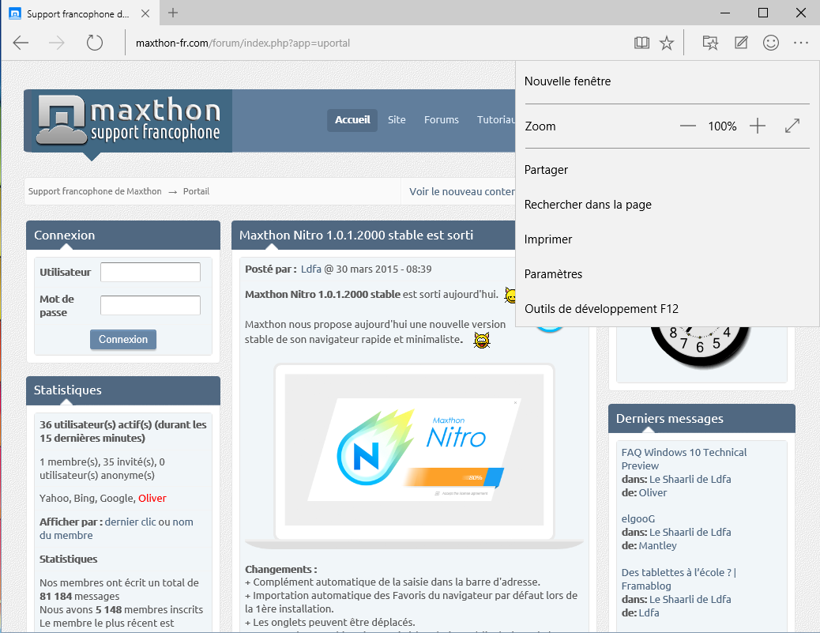Open author Ldfa profile link in post
The width and height of the screenshot is (820, 633).
(x=311, y=269)
